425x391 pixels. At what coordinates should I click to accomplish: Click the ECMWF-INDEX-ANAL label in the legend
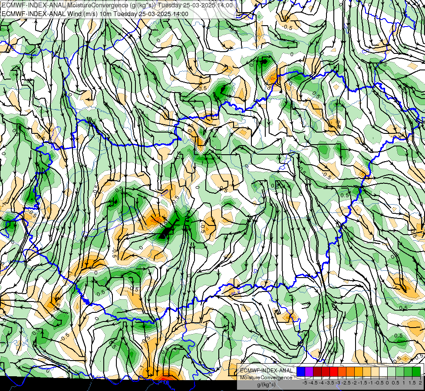pyautogui.click(x=266, y=371)
